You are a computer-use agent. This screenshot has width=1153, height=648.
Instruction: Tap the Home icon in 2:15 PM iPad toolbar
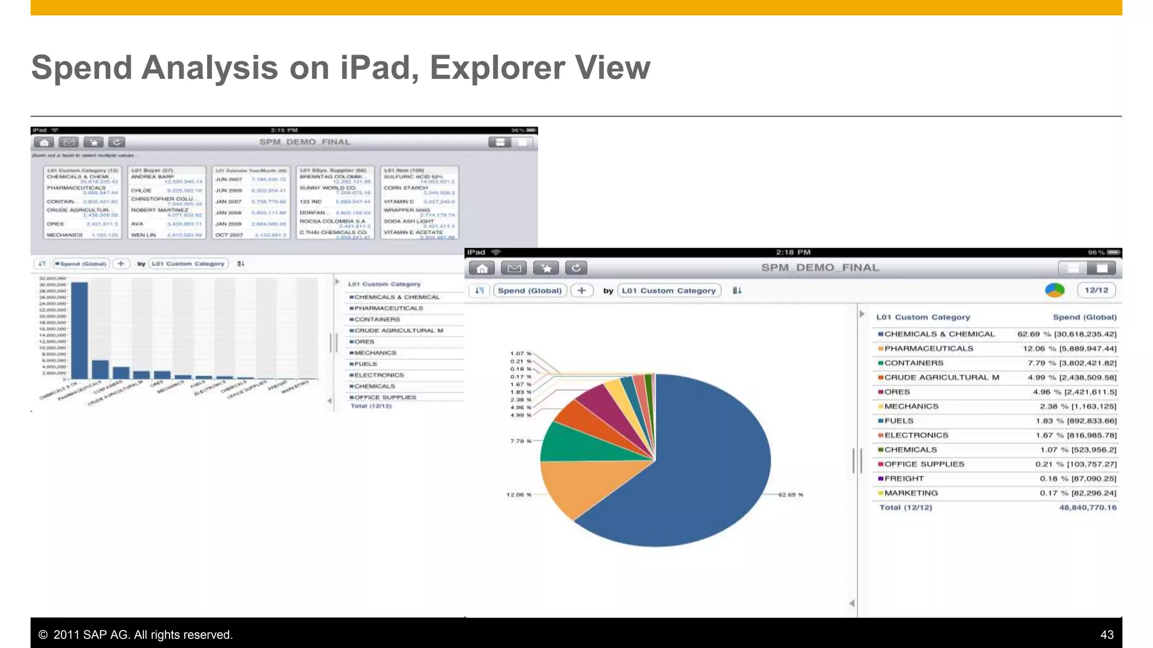point(44,142)
